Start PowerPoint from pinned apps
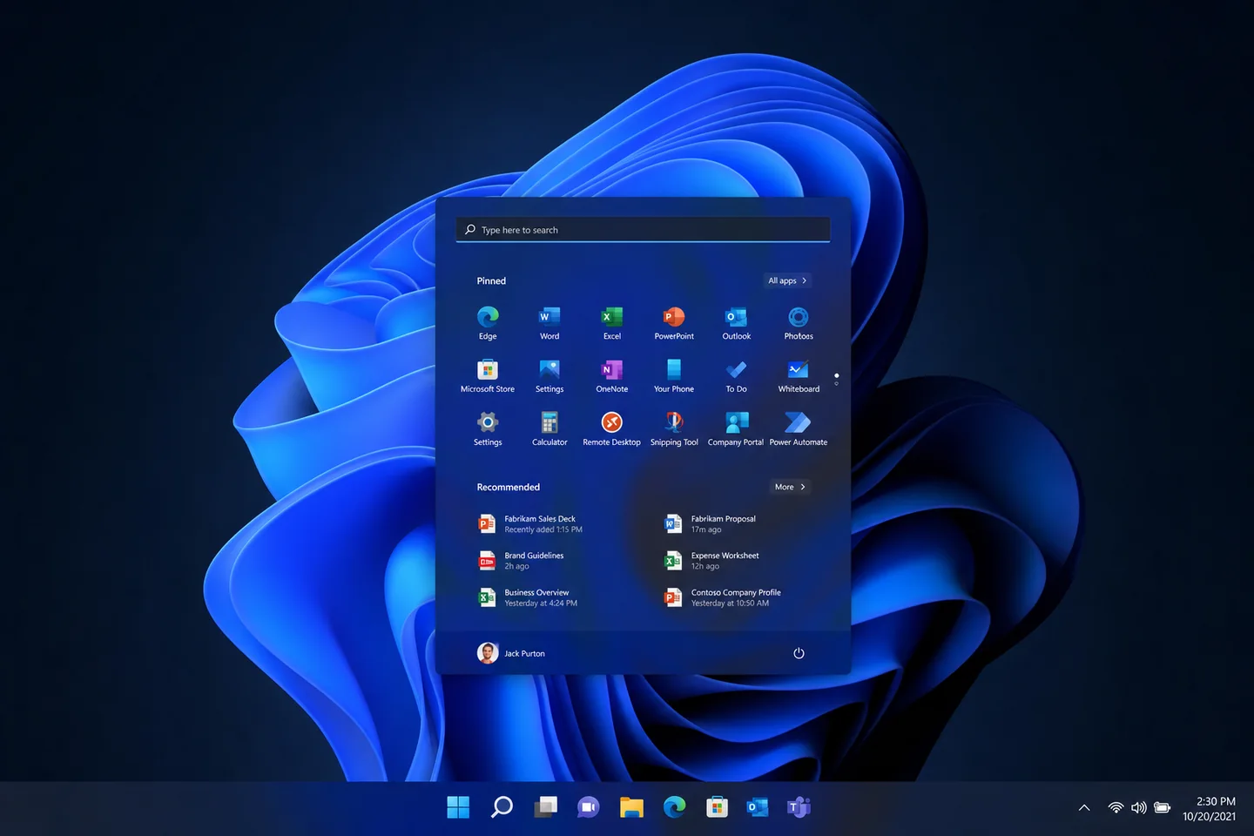The height and width of the screenshot is (836, 1254). click(x=674, y=323)
